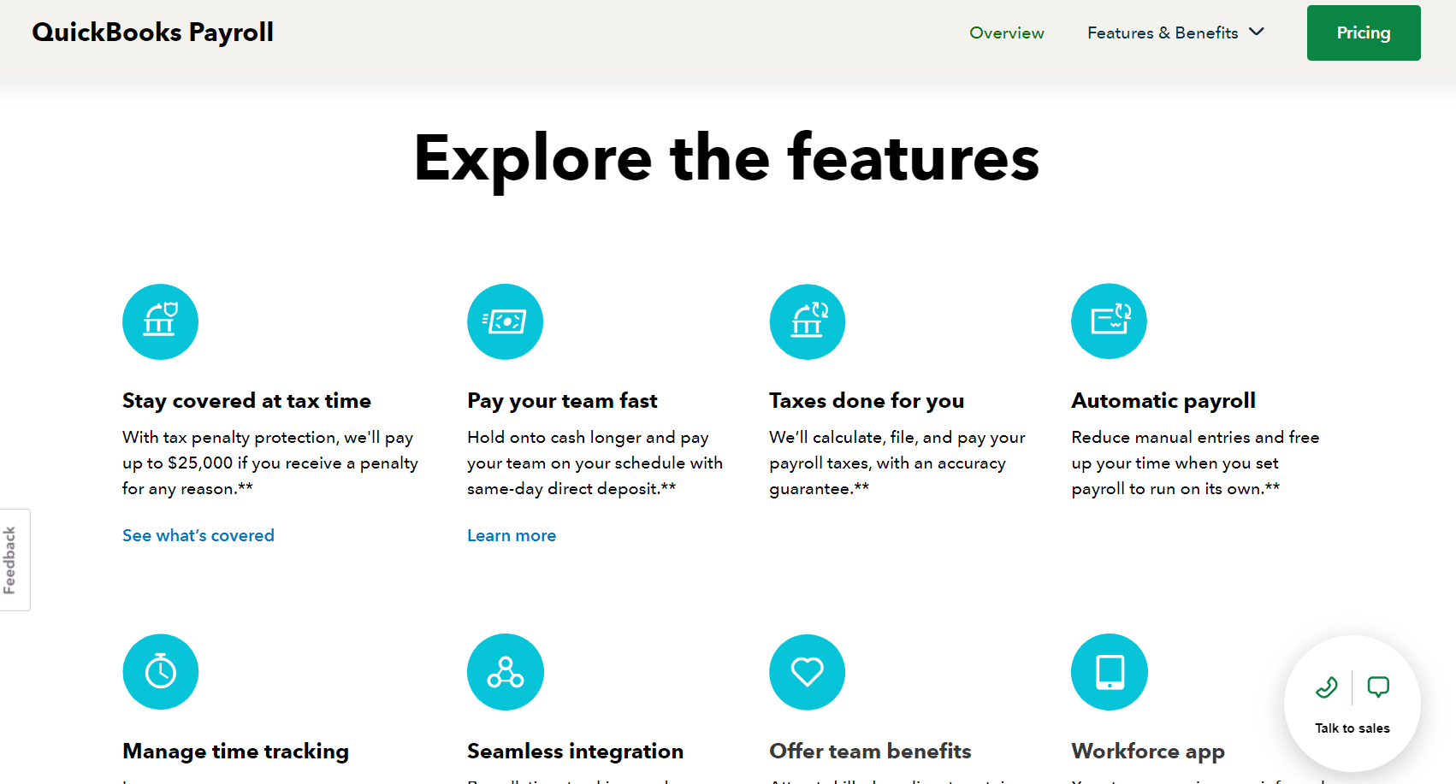The width and height of the screenshot is (1456, 784).
Task: Click the Workforce app heading
Action: tap(1148, 752)
